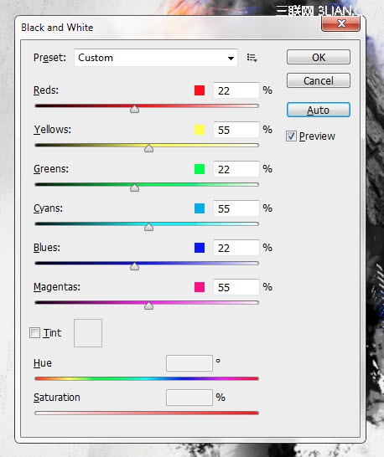The width and height of the screenshot is (384, 457).
Task: Click the Hue rainbow slider track
Action: (x=147, y=378)
